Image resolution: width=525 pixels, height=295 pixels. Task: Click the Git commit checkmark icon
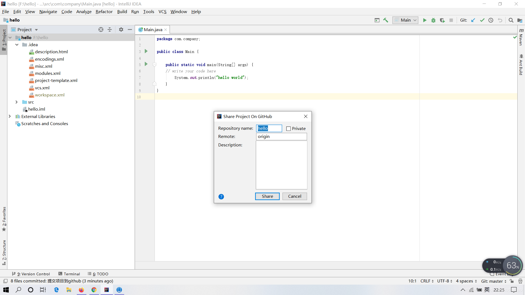click(482, 20)
